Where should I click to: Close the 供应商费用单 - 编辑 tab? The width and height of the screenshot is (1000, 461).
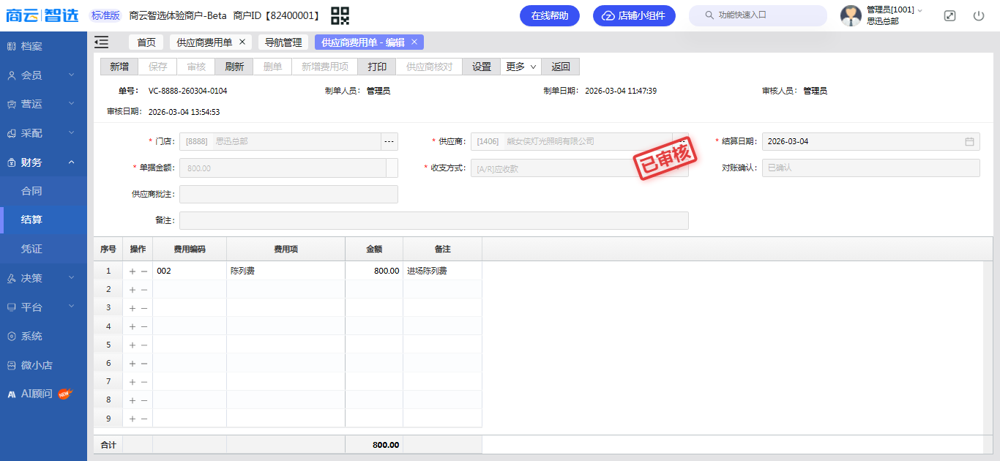coord(414,42)
